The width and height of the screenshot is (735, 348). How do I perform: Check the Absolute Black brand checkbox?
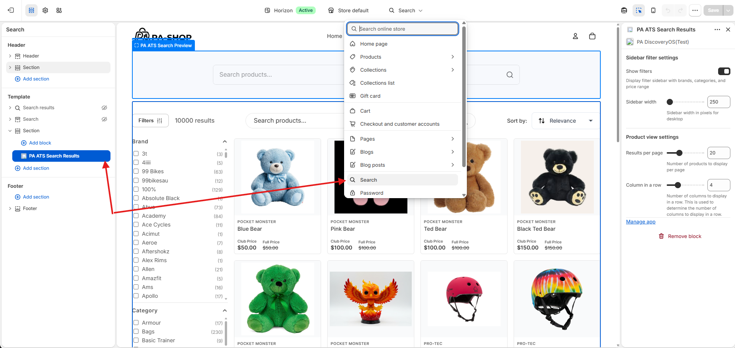[136, 198]
